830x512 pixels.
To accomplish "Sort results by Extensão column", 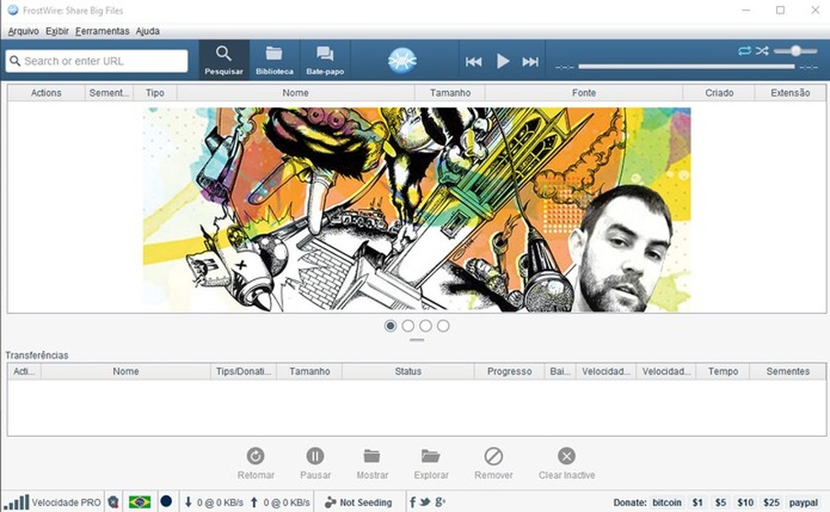I will 790,93.
